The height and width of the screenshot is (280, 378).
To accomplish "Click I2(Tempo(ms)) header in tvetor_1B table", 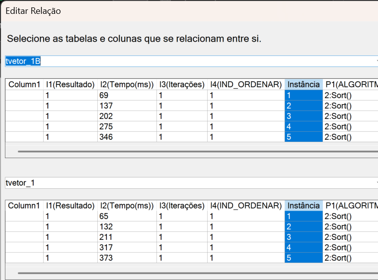I will pos(127,85).
